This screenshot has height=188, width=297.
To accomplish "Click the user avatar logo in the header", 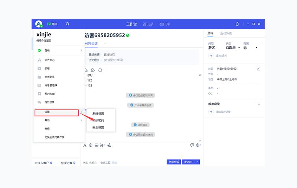I will click(x=39, y=24).
